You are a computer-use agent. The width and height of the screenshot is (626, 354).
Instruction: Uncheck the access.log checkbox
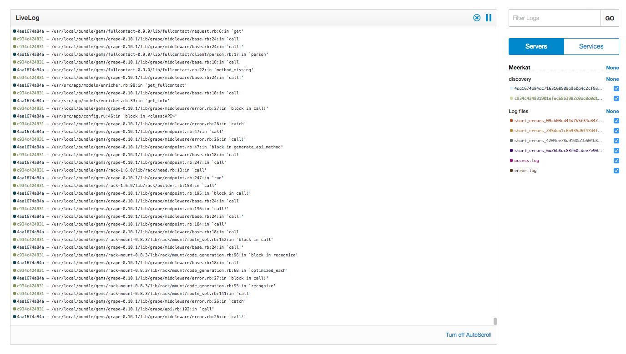click(616, 161)
